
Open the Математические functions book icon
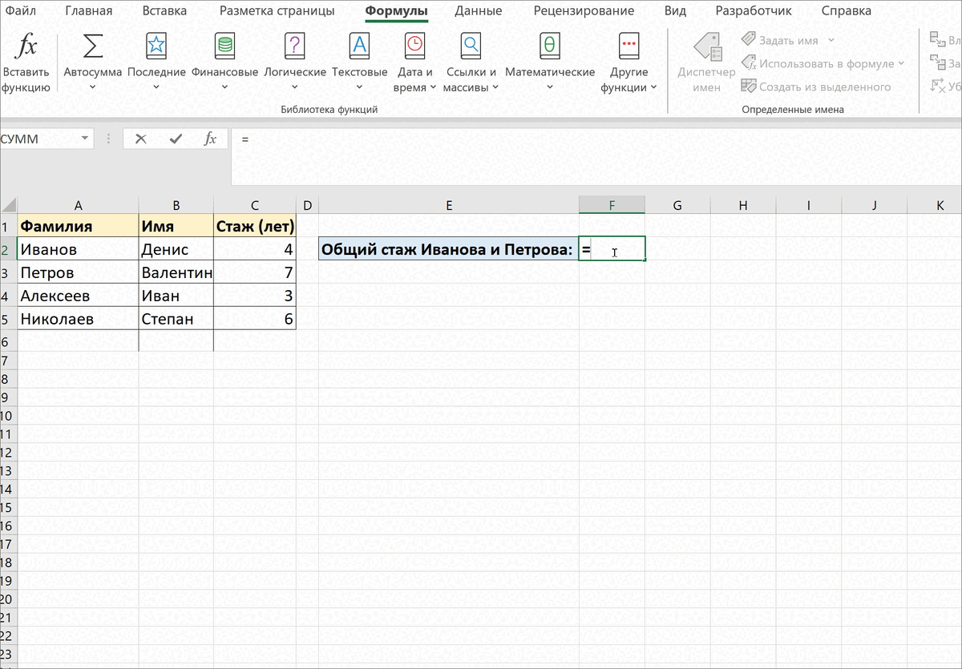[550, 46]
